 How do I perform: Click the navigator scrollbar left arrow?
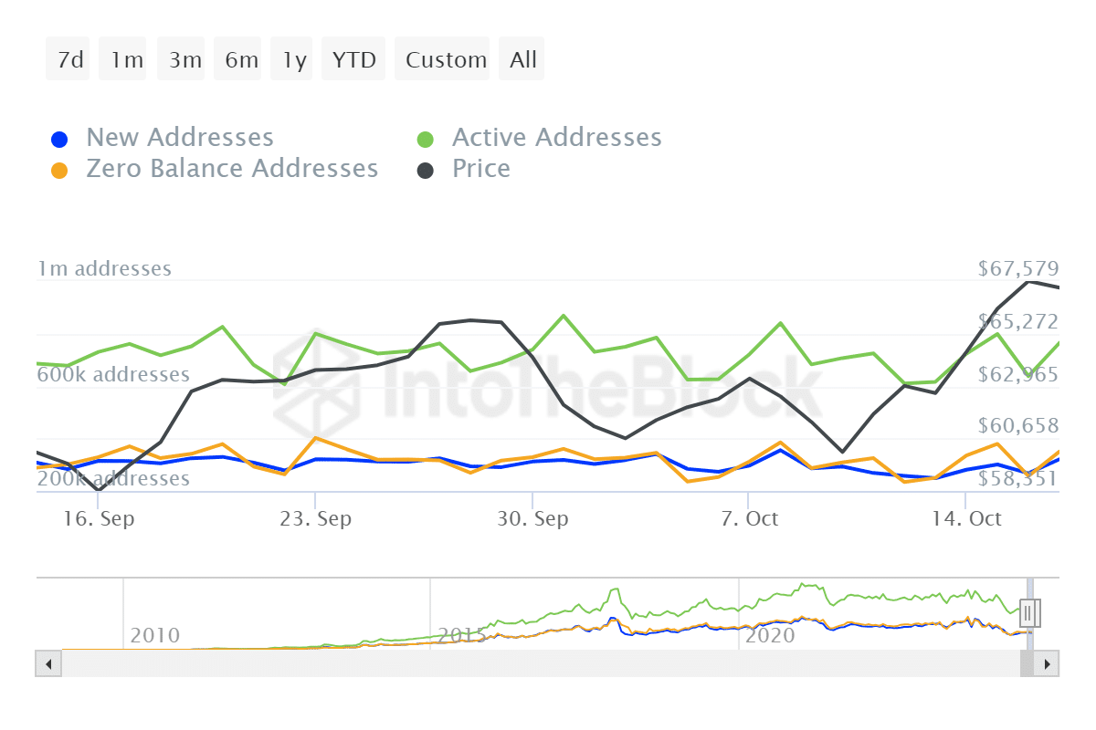(48, 663)
